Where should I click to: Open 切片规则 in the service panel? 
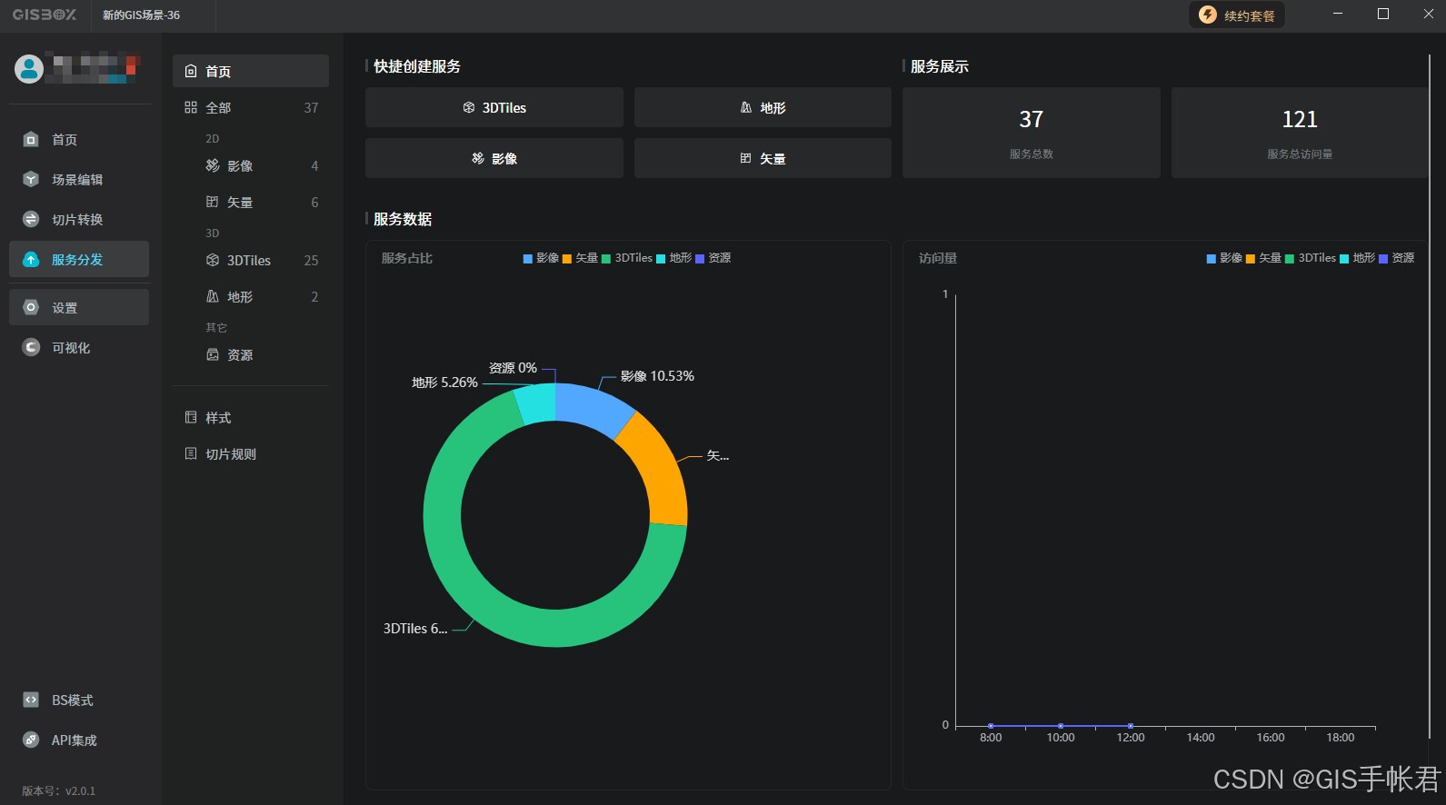pyautogui.click(x=251, y=453)
